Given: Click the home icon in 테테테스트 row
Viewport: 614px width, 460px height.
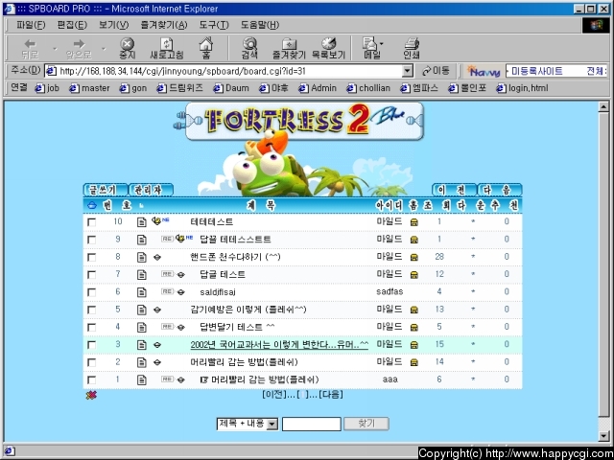Looking at the screenshot, I should click(413, 222).
